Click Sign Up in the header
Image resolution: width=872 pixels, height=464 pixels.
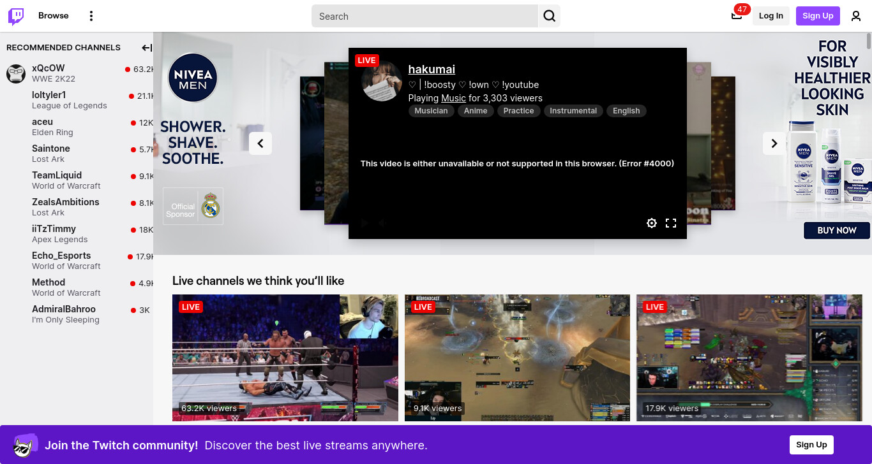818,16
